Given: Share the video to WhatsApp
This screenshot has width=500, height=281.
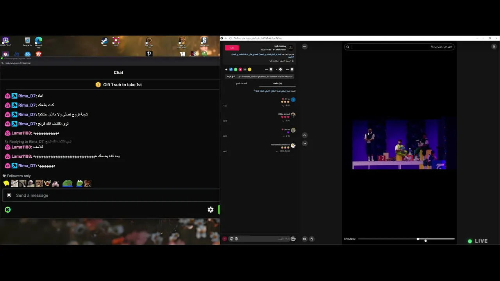Looking at the screenshot, I should pos(236,69).
